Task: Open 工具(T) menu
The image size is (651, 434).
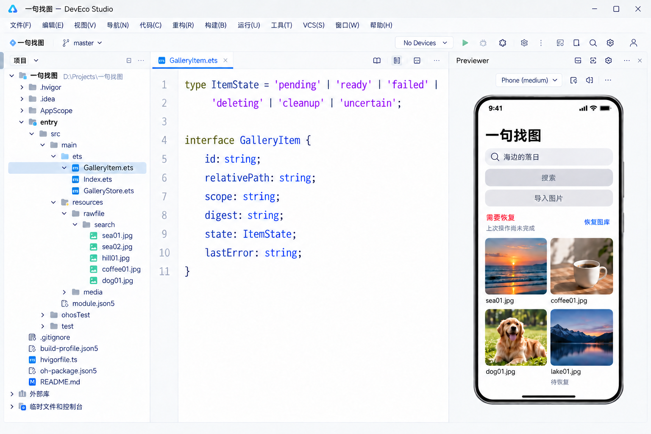Action: [x=281, y=25]
